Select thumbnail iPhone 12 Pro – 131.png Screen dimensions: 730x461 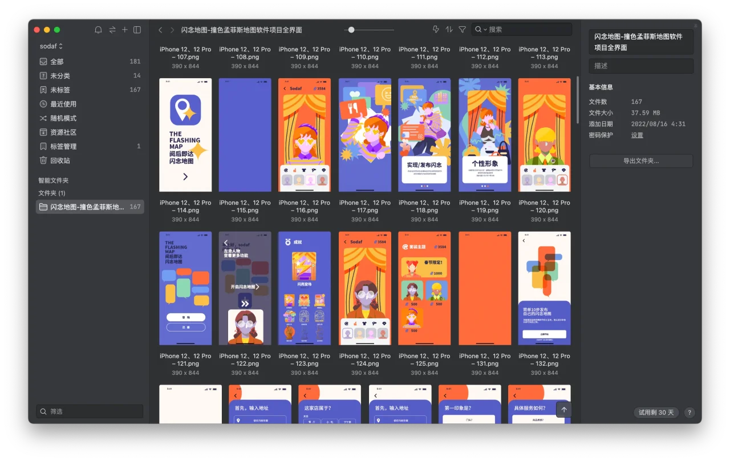tap(485, 288)
